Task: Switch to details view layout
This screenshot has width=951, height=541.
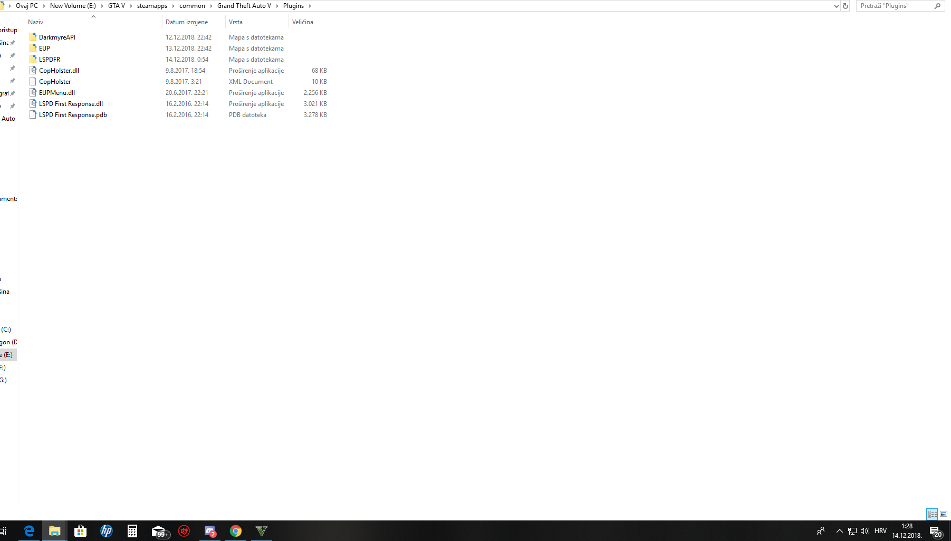Action: [x=932, y=514]
